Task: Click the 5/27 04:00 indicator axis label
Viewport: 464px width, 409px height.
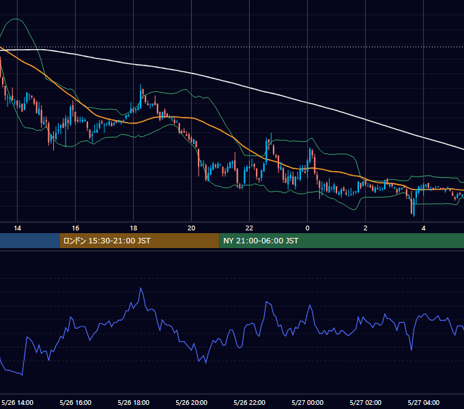Action: click(424, 402)
